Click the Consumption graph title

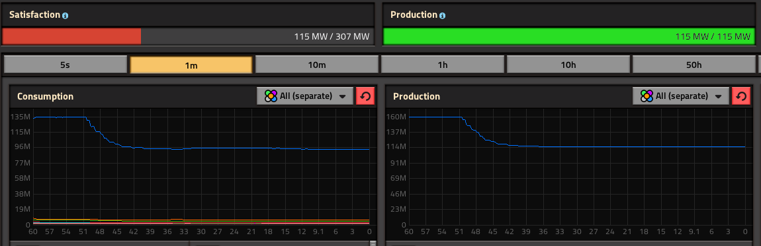[x=45, y=97]
